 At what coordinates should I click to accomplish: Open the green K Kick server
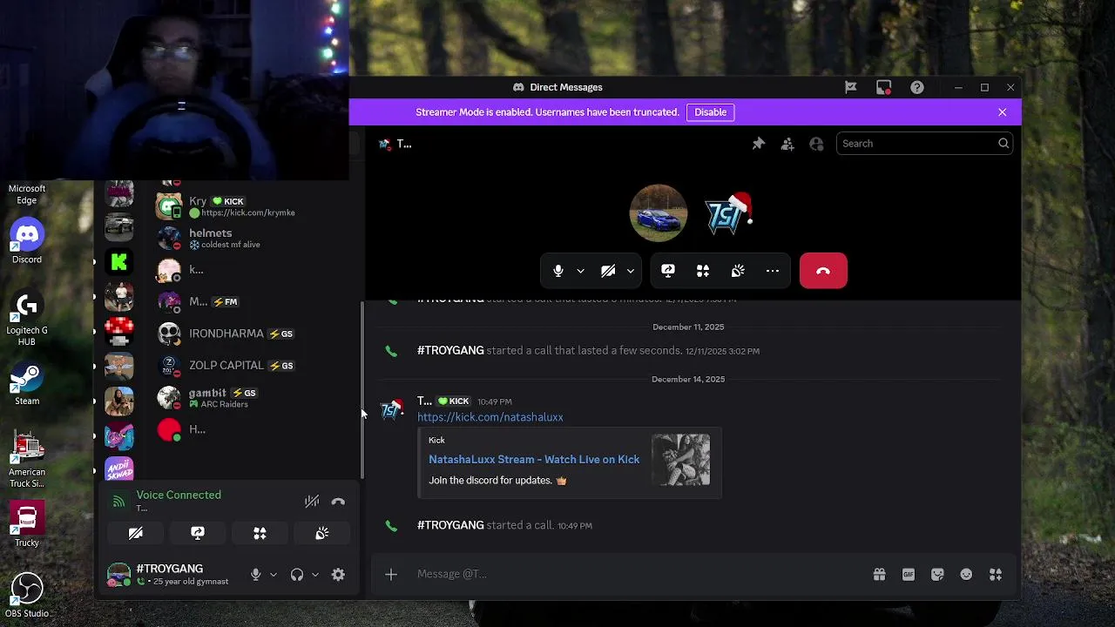coord(119,261)
